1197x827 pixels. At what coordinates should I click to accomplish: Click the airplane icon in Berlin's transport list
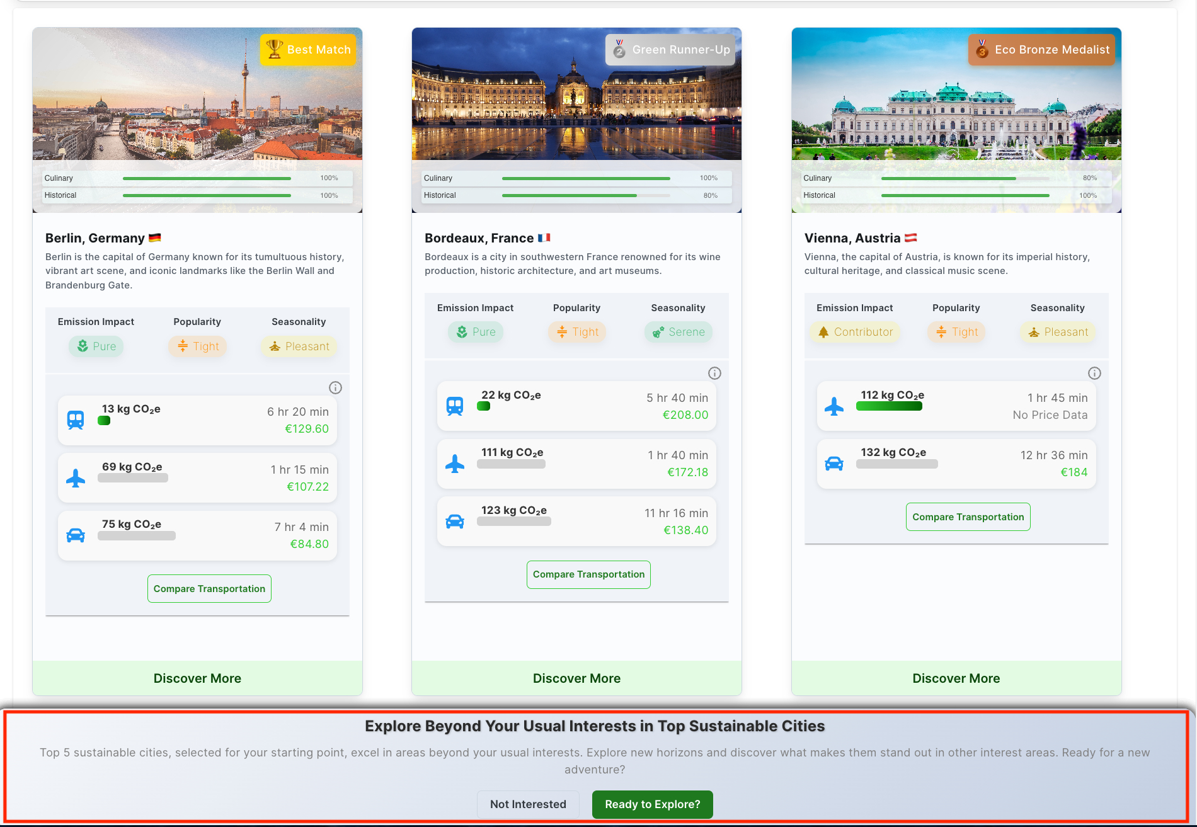pos(76,478)
